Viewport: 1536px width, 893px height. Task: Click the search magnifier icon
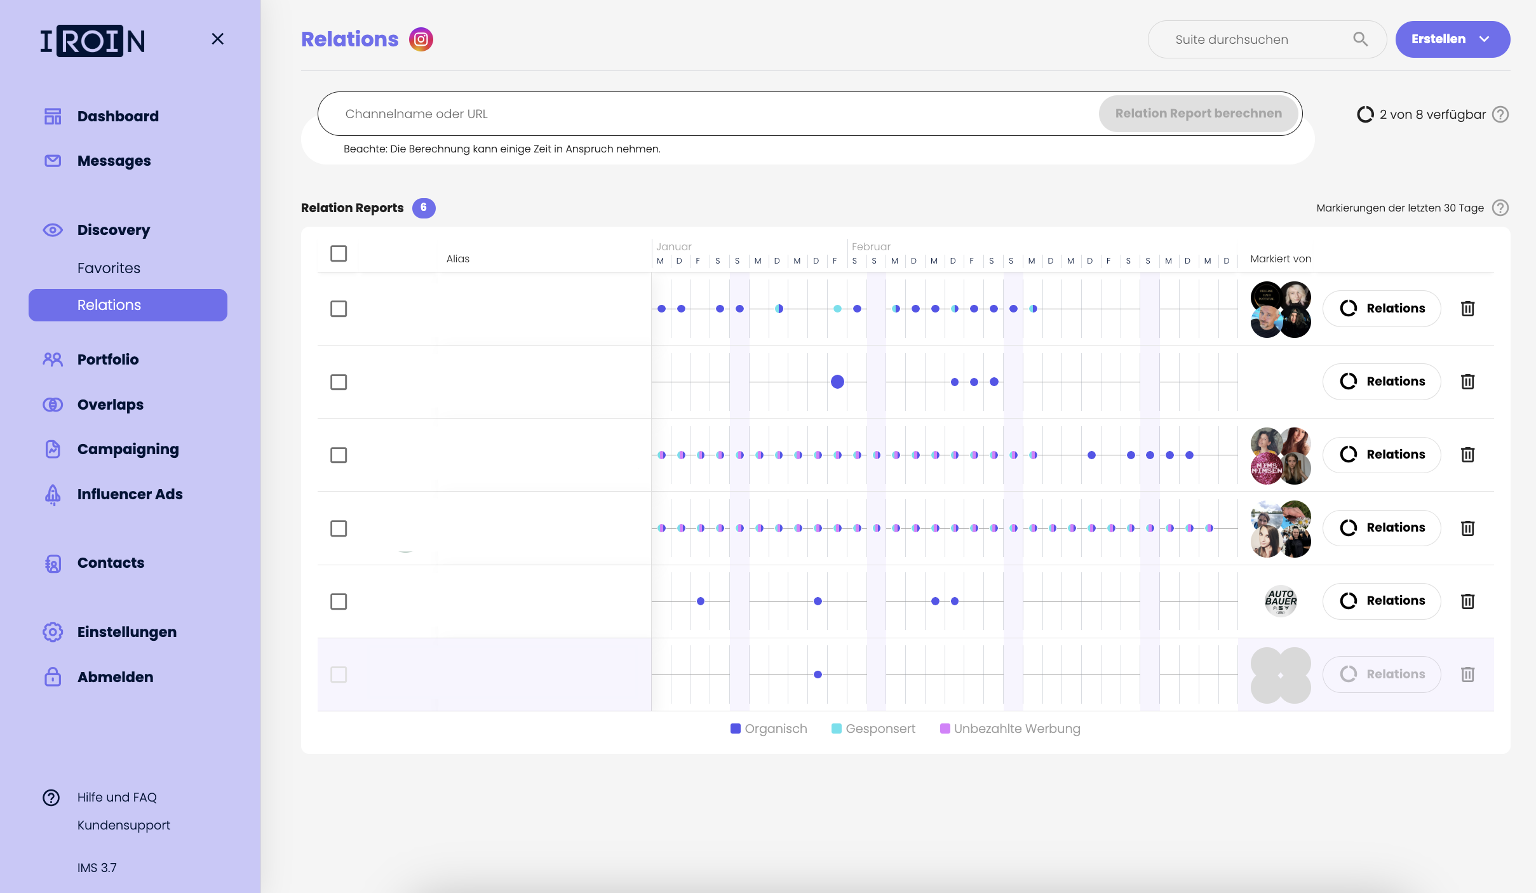point(1360,39)
